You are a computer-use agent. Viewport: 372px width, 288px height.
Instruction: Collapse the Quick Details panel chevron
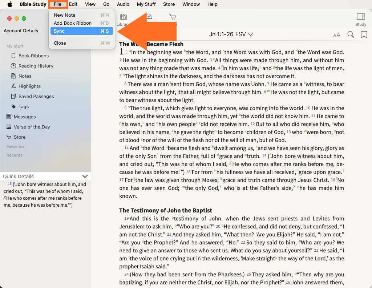point(85,177)
